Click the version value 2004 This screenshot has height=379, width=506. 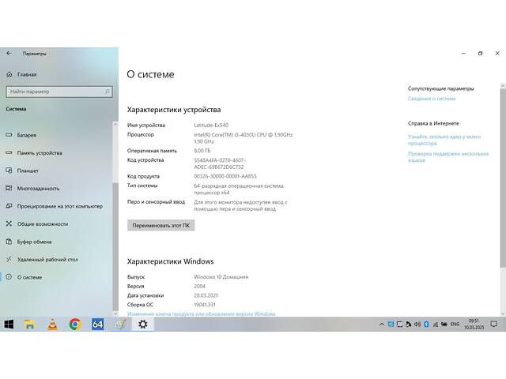[200, 286]
